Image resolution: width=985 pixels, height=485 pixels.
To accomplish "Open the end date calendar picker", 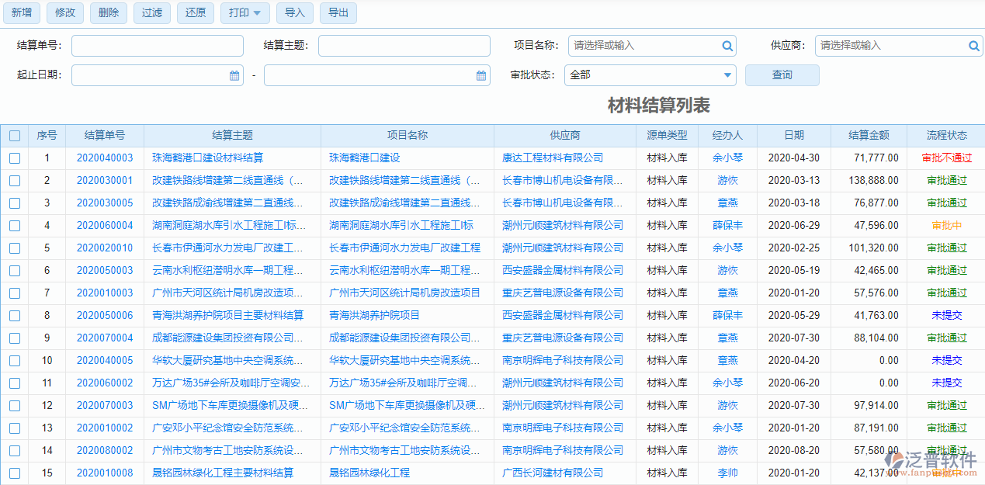I will coord(481,75).
